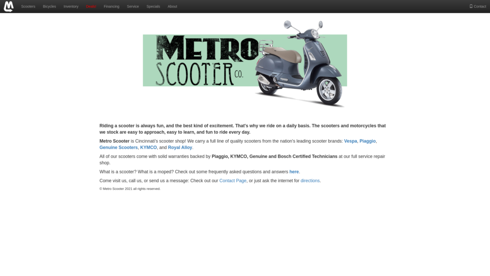Image resolution: width=490 pixels, height=276 pixels.
Task: Open the Scooters menu item
Action: click(x=28, y=7)
